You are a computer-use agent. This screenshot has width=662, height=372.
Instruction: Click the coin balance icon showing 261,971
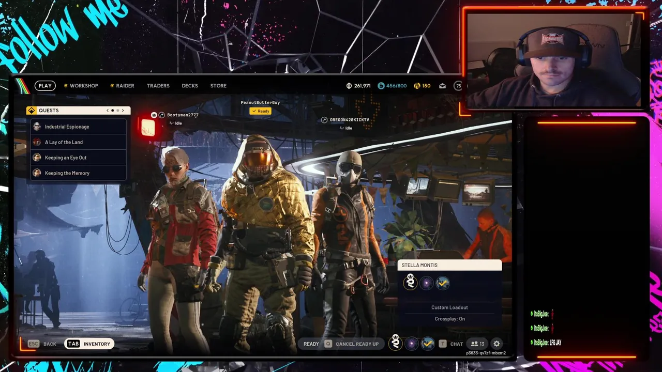click(x=349, y=86)
